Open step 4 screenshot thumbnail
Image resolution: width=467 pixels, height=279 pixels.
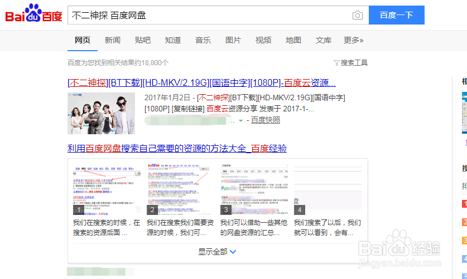pos(328,189)
